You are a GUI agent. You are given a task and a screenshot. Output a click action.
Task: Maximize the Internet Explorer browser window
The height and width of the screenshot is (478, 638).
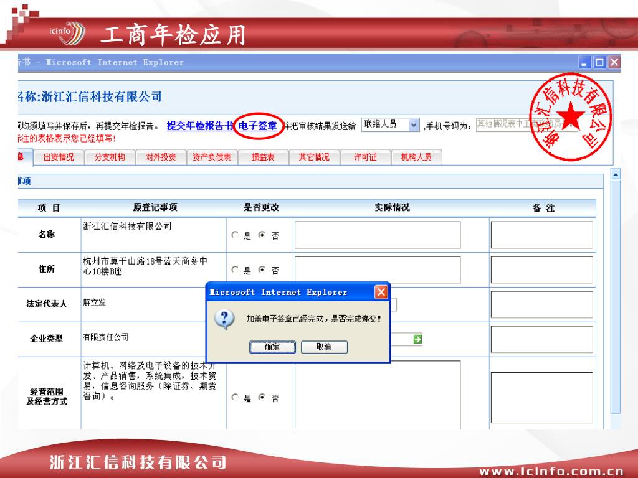pyautogui.click(x=599, y=63)
